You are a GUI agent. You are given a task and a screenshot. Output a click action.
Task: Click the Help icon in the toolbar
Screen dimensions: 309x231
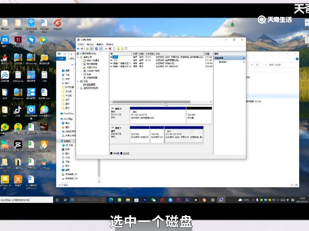tap(97, 48)
